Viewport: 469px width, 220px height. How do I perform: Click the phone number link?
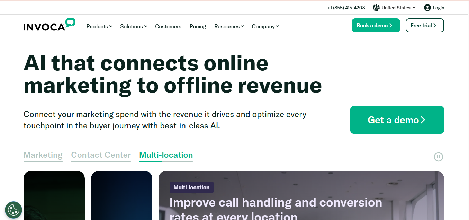[346, 8]
